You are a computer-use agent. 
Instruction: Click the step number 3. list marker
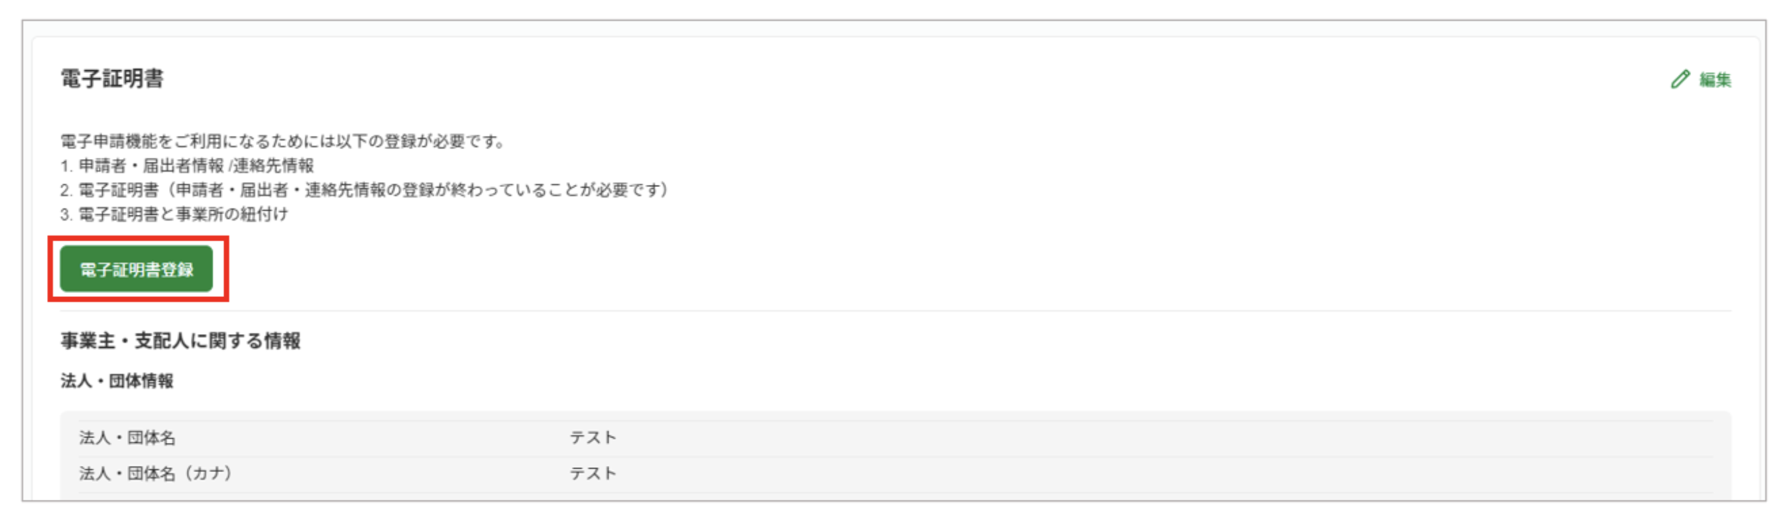(x=66, y=215)
